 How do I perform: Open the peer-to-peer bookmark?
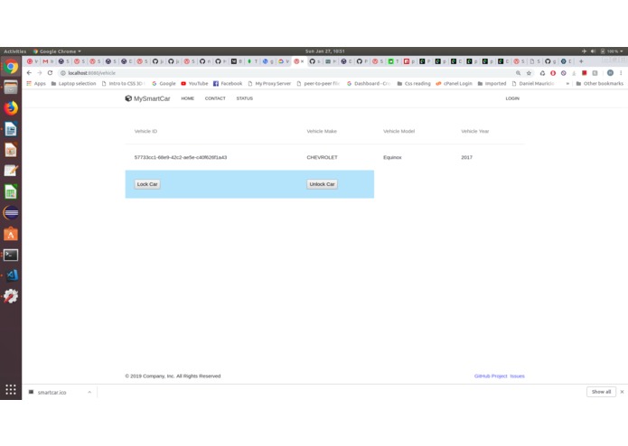[318, 84]
